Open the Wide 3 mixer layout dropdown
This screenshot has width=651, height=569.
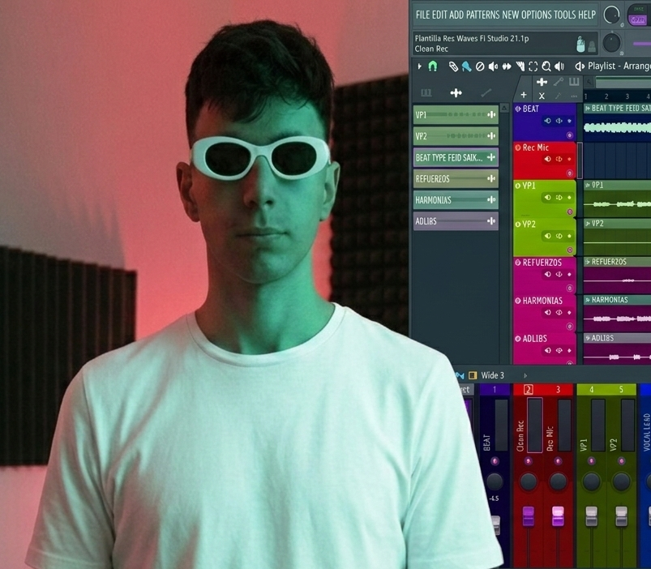[x=492, y=375]
